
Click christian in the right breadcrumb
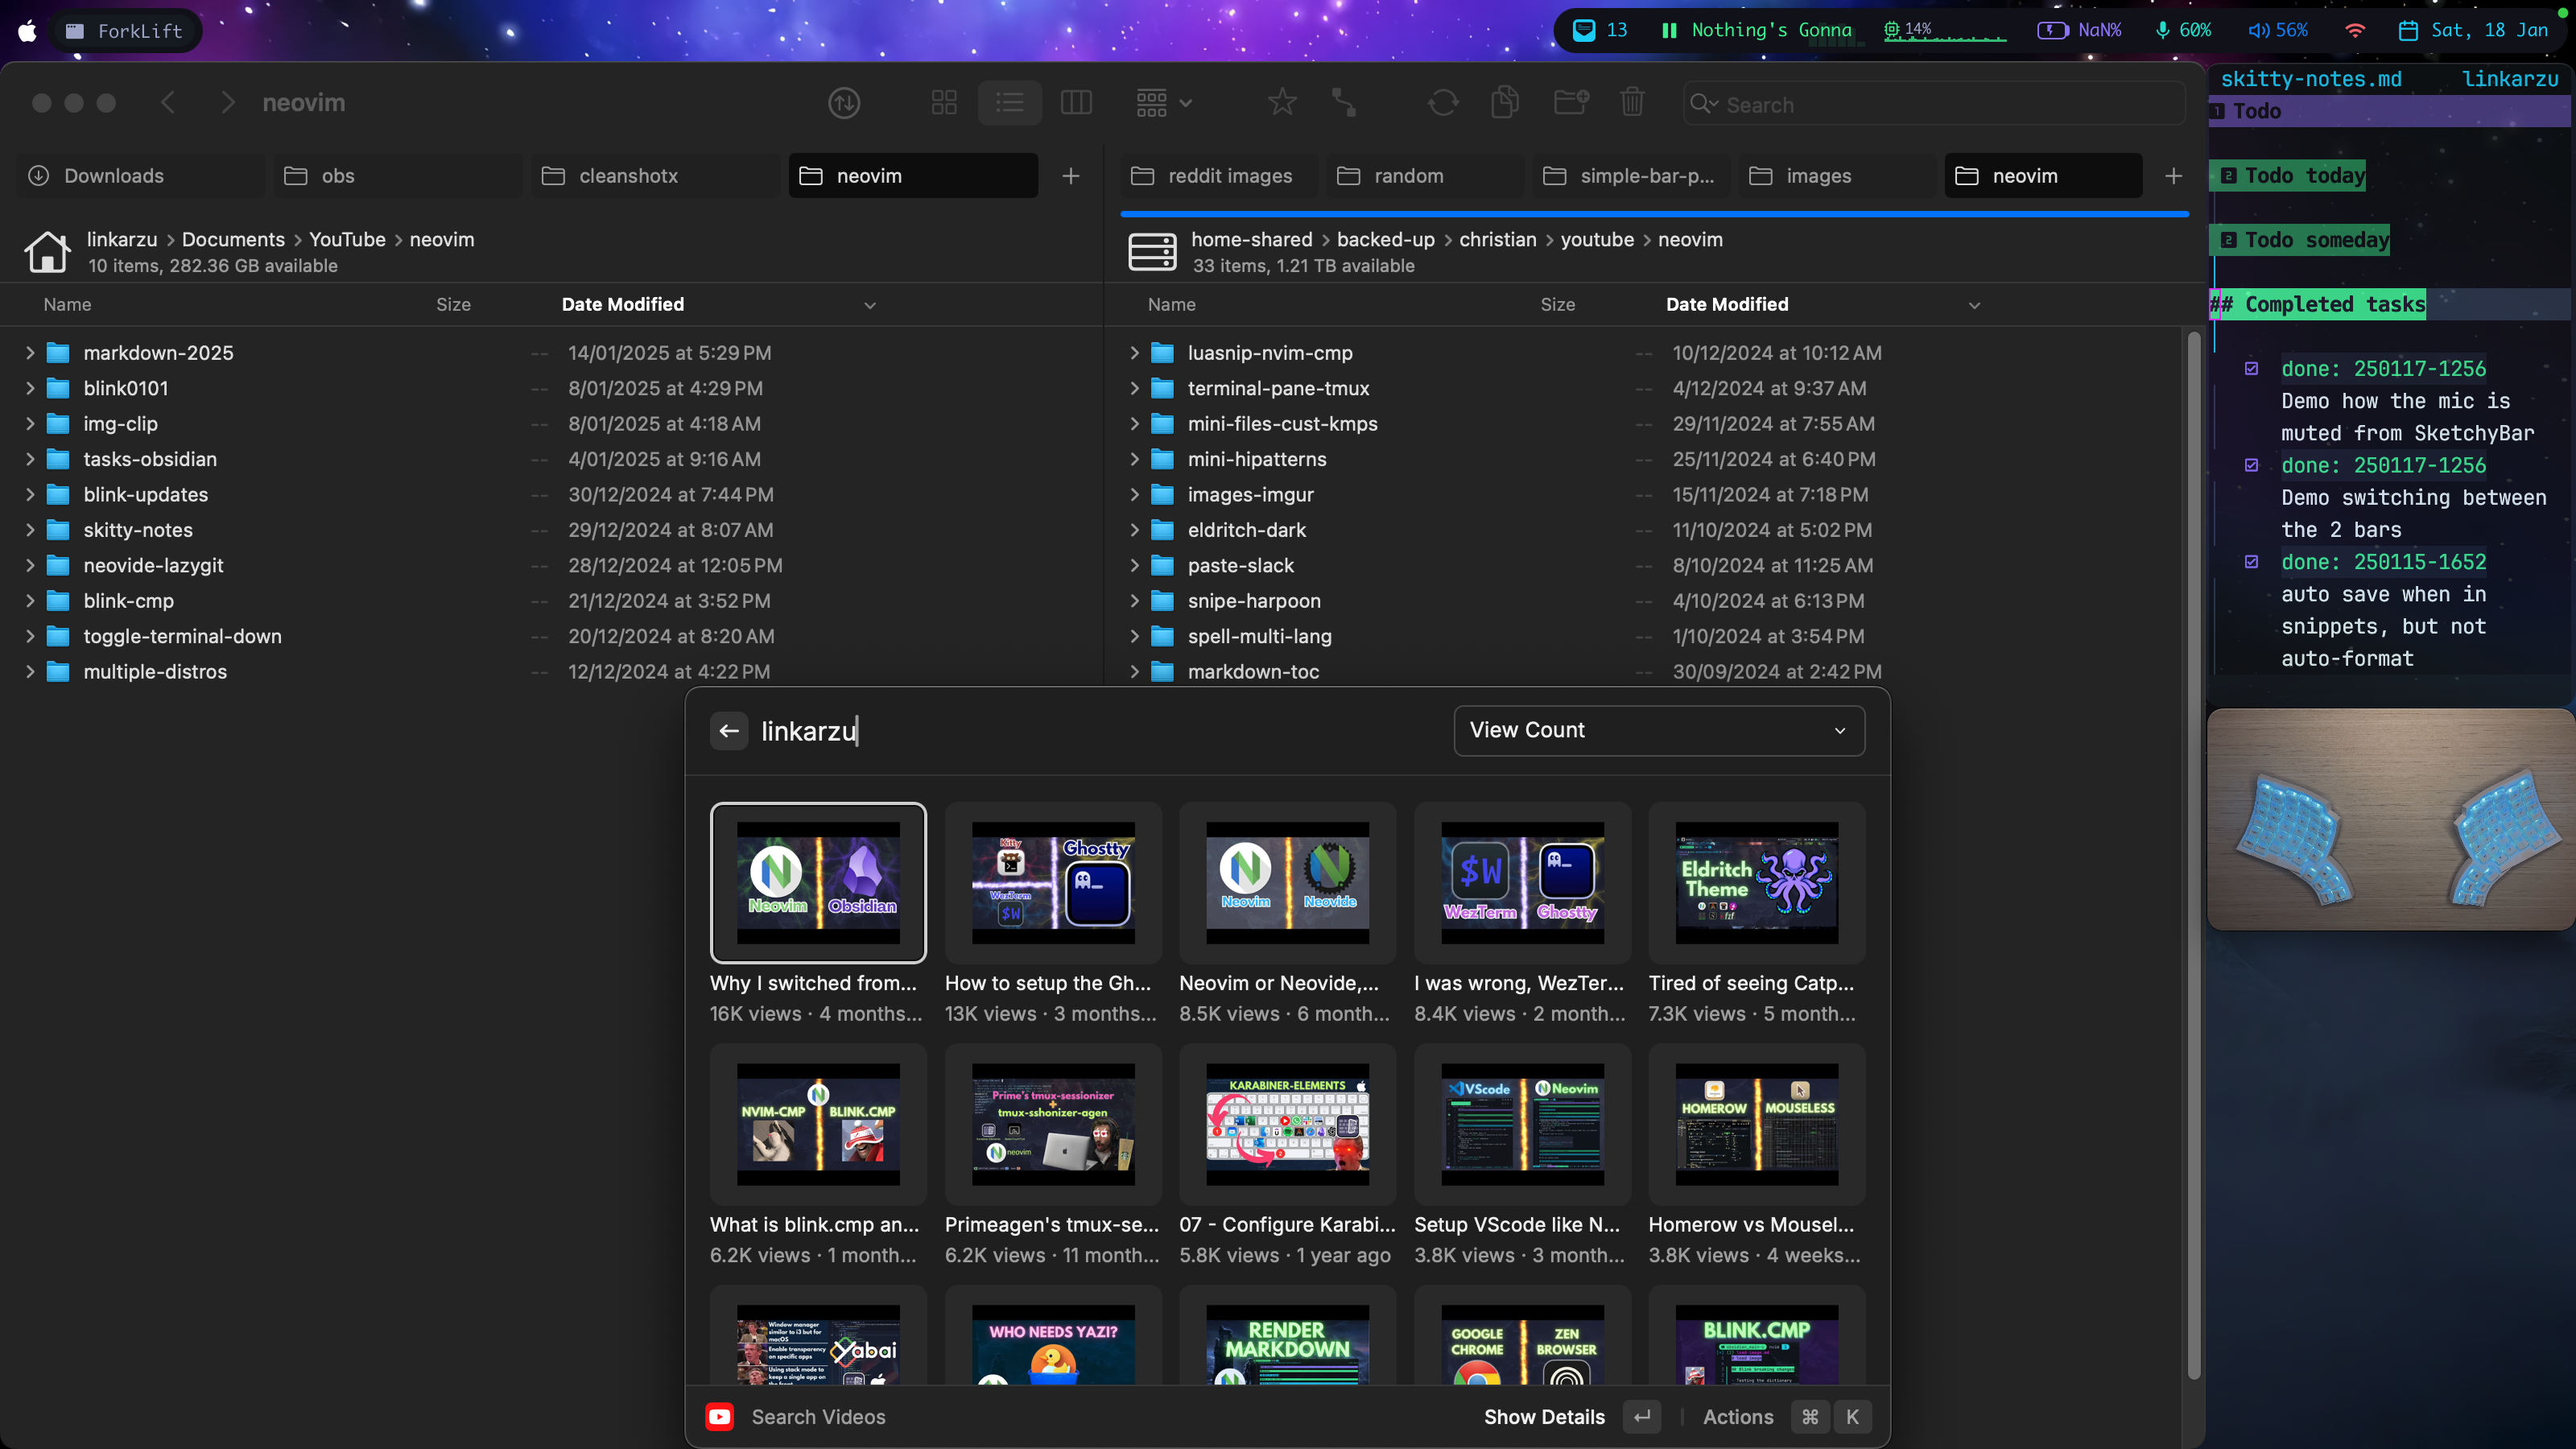click(1497, 239)
